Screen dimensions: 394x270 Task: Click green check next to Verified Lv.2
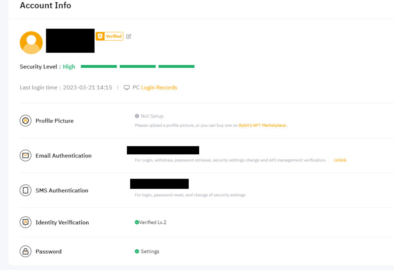tap(137, 222)
